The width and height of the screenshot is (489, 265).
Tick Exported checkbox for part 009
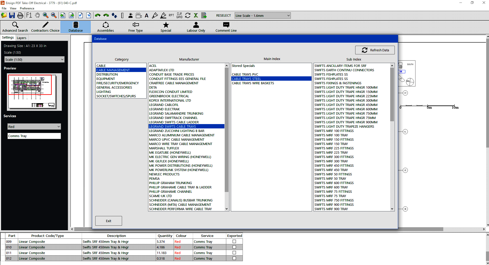(234, 242)
